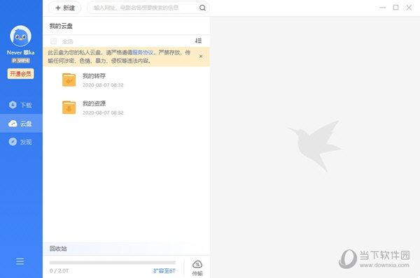This screenshot has width=420, height=278.
Task: Open the hamburger main menu icon
Action: pos(20,261)
